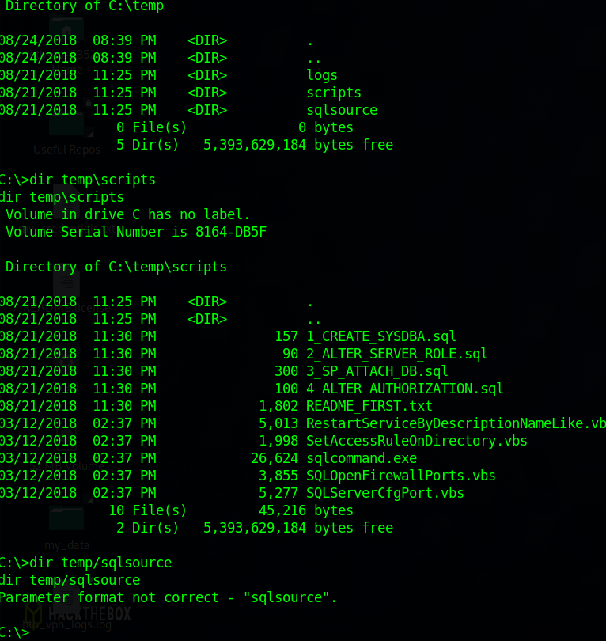Viewport: 606px width, 641px height.
Task: Select the my_data folder icon
Action: [x=66, y=518]
